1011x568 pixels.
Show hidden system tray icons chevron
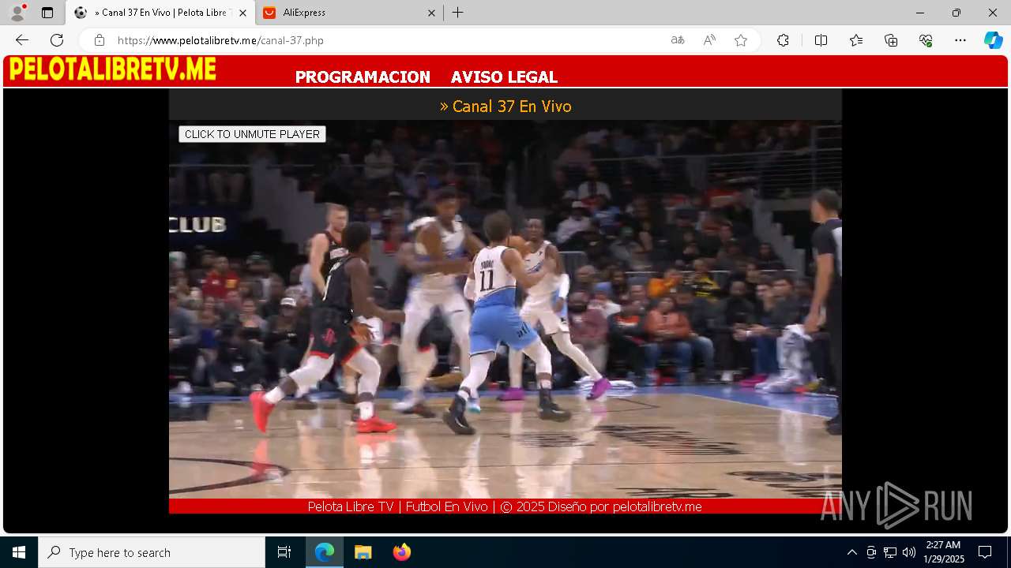(851, 552)
